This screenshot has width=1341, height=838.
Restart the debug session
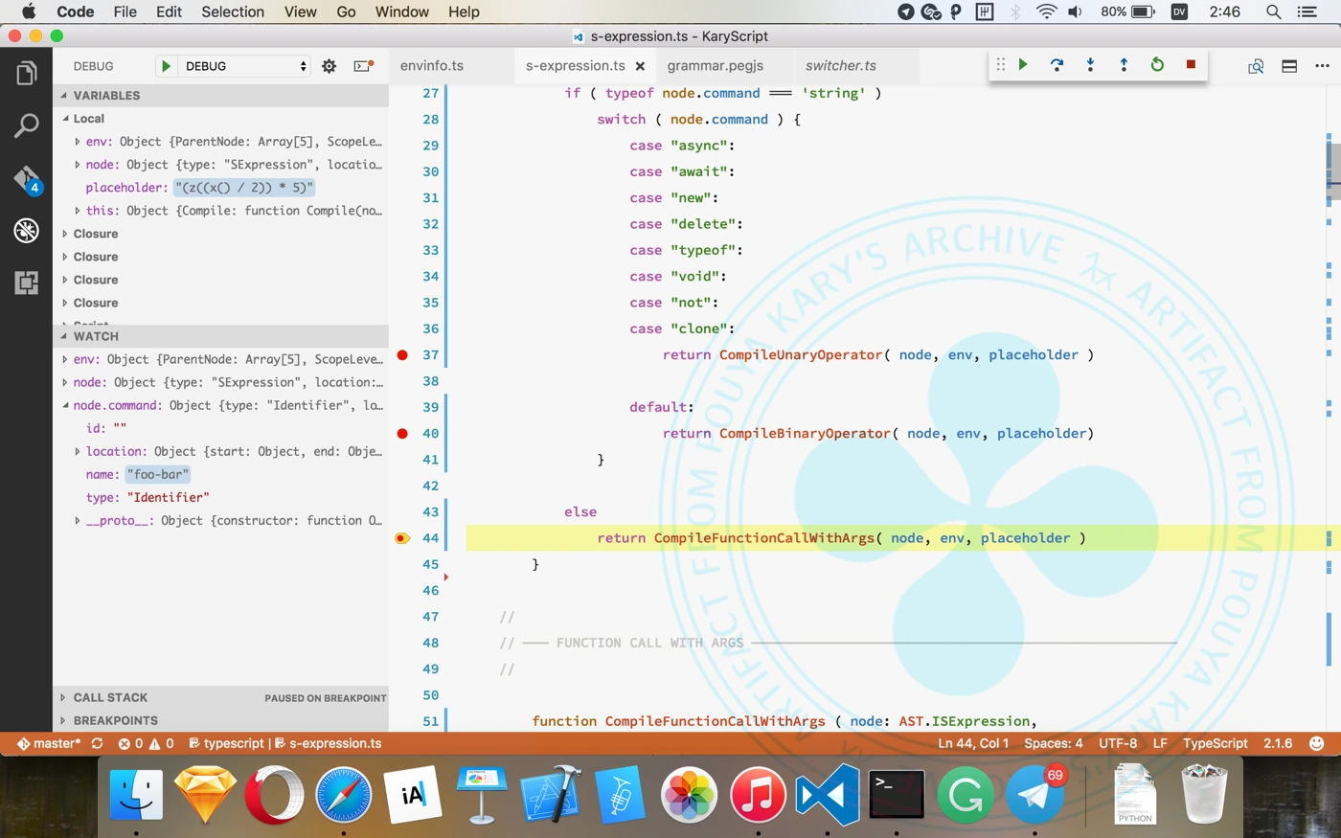coord(1157,65)
